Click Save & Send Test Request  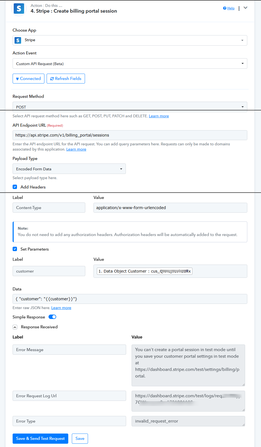[x=40, y=438]
